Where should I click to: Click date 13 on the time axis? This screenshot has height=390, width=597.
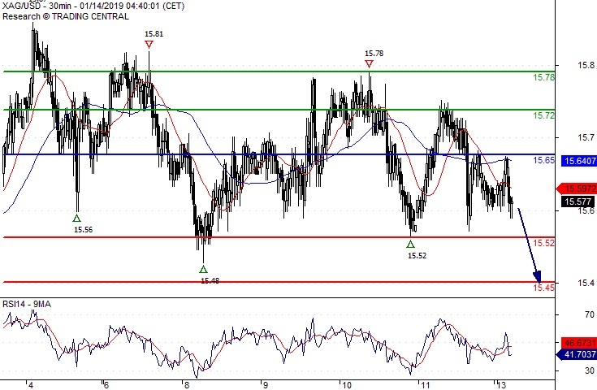(x=502, y=385)
